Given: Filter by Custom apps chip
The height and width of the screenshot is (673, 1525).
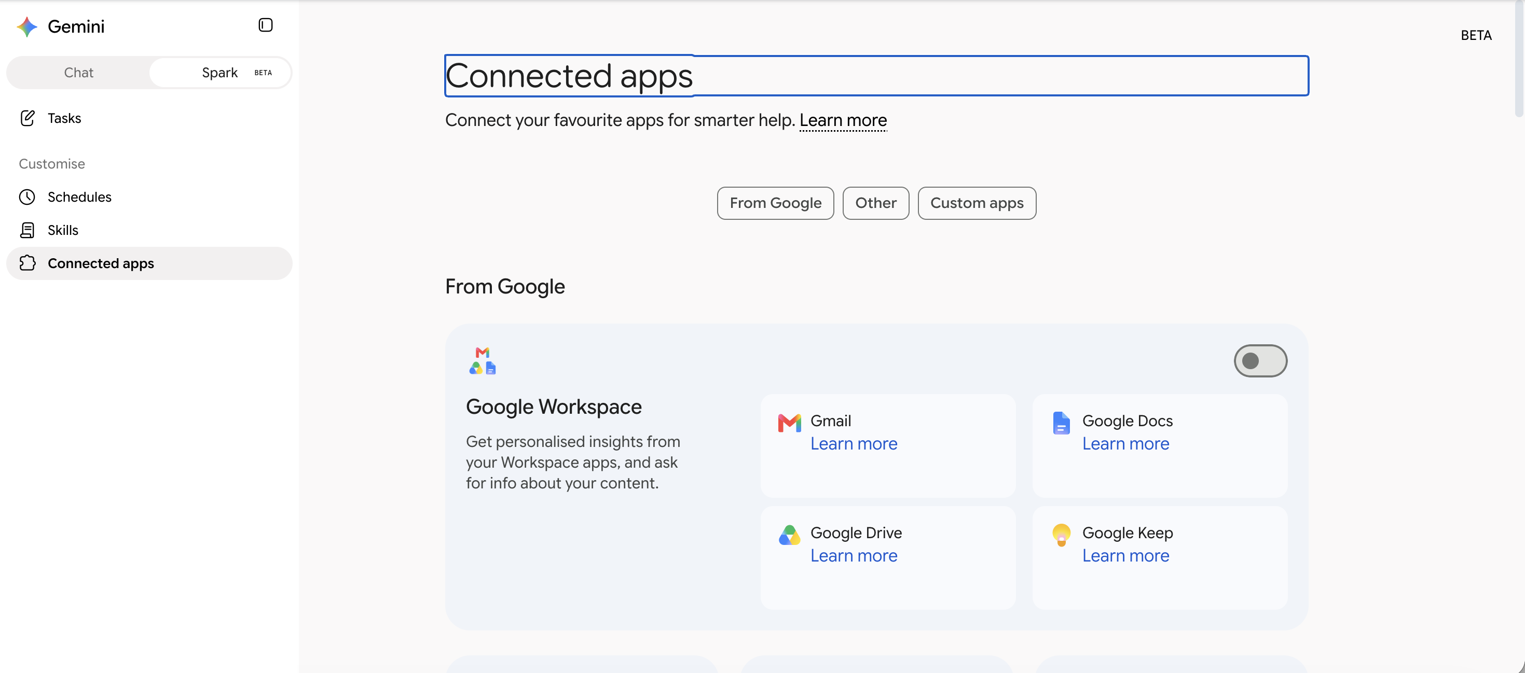Looking at the screenshot, I should (x=976, y=203).
